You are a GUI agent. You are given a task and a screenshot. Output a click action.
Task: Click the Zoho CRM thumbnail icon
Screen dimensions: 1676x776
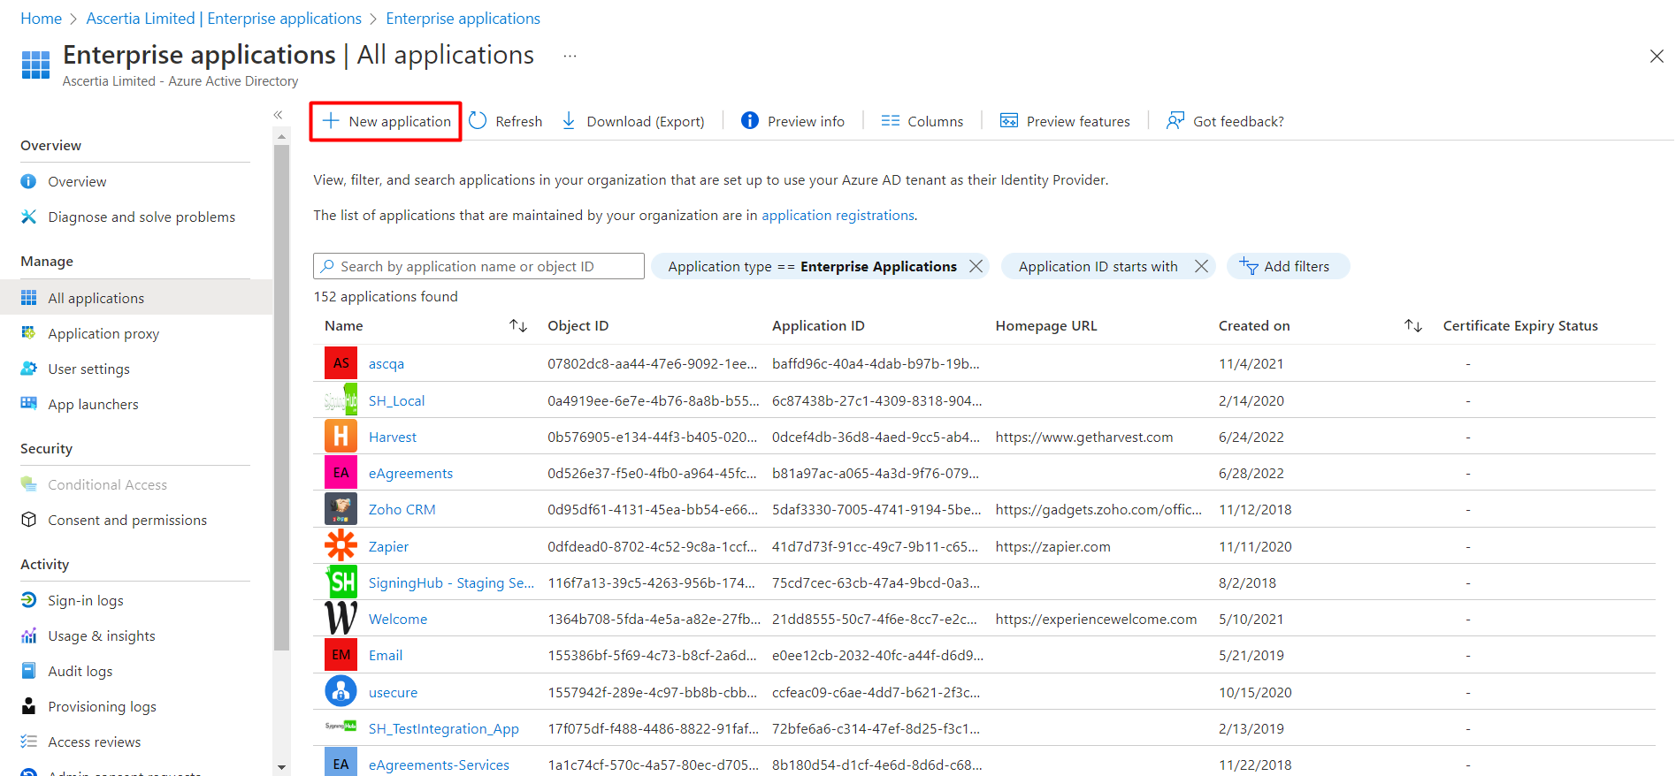tap(341, 508)
